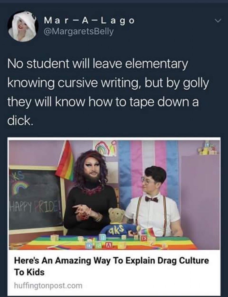
Task: Click the rainbow flag in preview image
Action: (65, 161)
